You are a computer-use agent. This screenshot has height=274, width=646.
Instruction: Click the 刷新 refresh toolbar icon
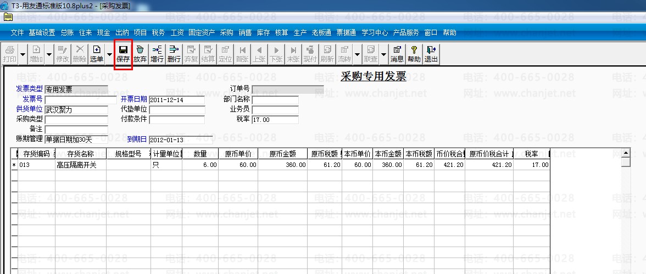point(327,54)
